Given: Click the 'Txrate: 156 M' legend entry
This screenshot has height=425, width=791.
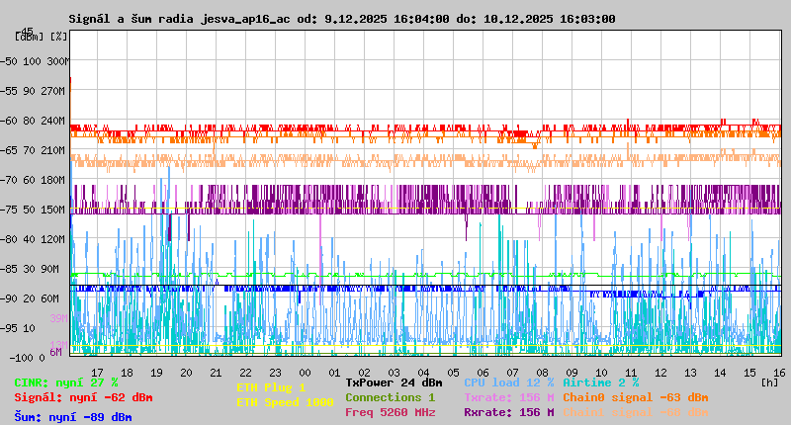Looking at the screenshot, I should (509, 397).
